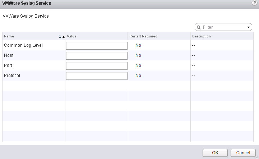The width and height of the screenshot is (259, 159).
Task: Click the Host value input box
Action: 97,56
